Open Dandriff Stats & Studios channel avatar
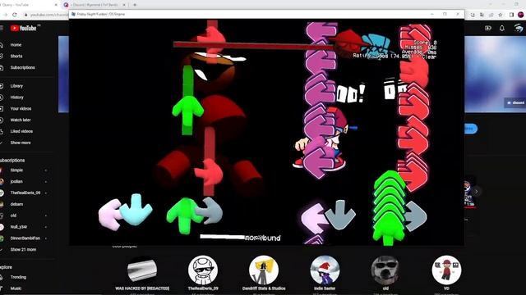 264,270
